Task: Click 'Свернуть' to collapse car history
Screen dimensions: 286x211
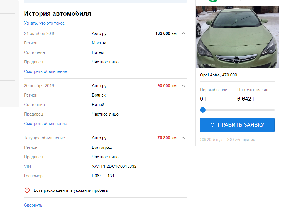Action: 33,205
